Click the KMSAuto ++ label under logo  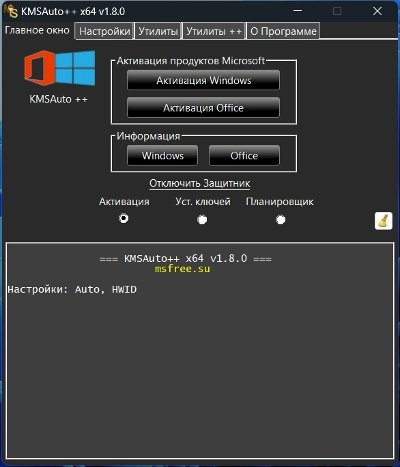[x=59, y=99]
